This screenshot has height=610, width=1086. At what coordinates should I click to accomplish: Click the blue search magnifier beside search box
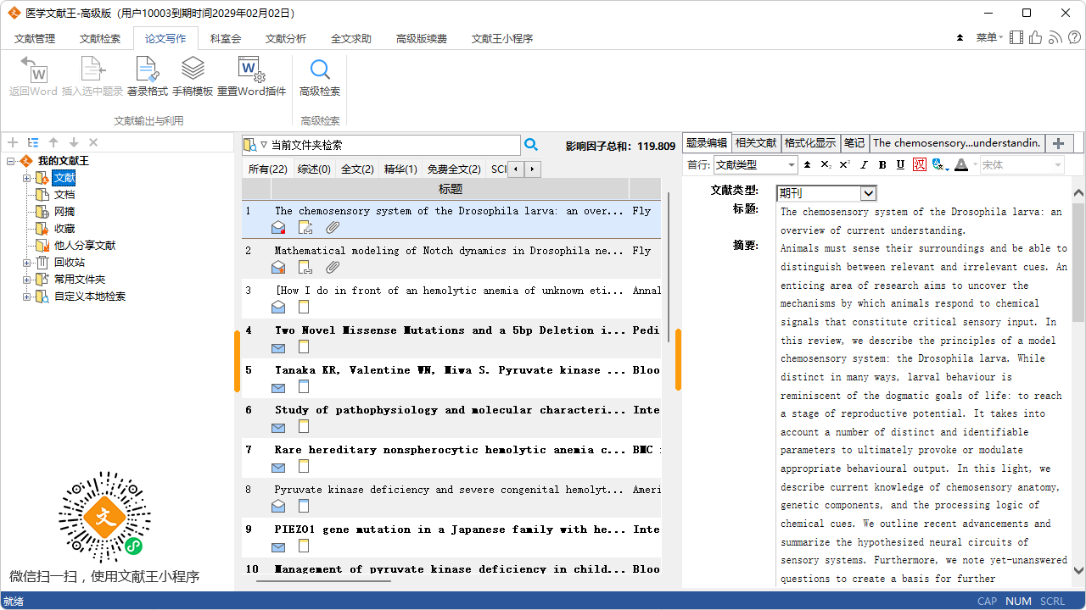pyautogui.click(x=531, y=145)
